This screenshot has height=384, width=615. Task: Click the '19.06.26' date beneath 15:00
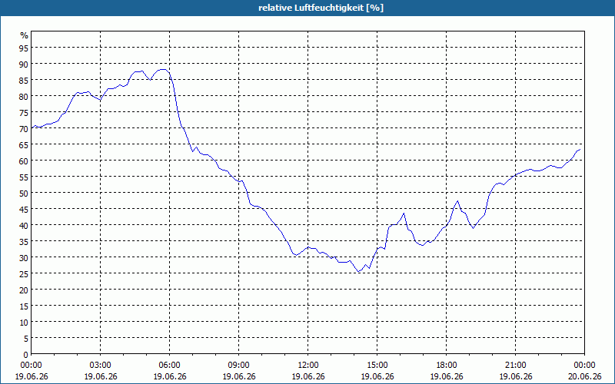[x=377, y=376]
